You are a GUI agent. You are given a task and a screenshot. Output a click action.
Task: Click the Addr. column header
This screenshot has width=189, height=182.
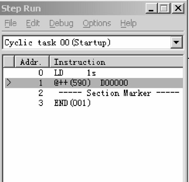(x=30, y=62)
